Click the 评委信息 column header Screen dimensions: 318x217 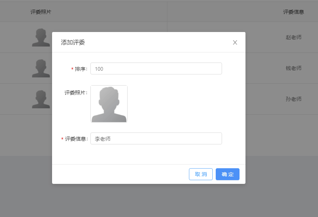click(x=293, y=12)
